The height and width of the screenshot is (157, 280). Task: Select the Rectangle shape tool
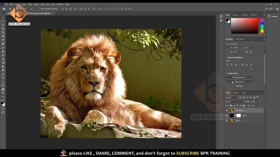[x=3, y=85]
